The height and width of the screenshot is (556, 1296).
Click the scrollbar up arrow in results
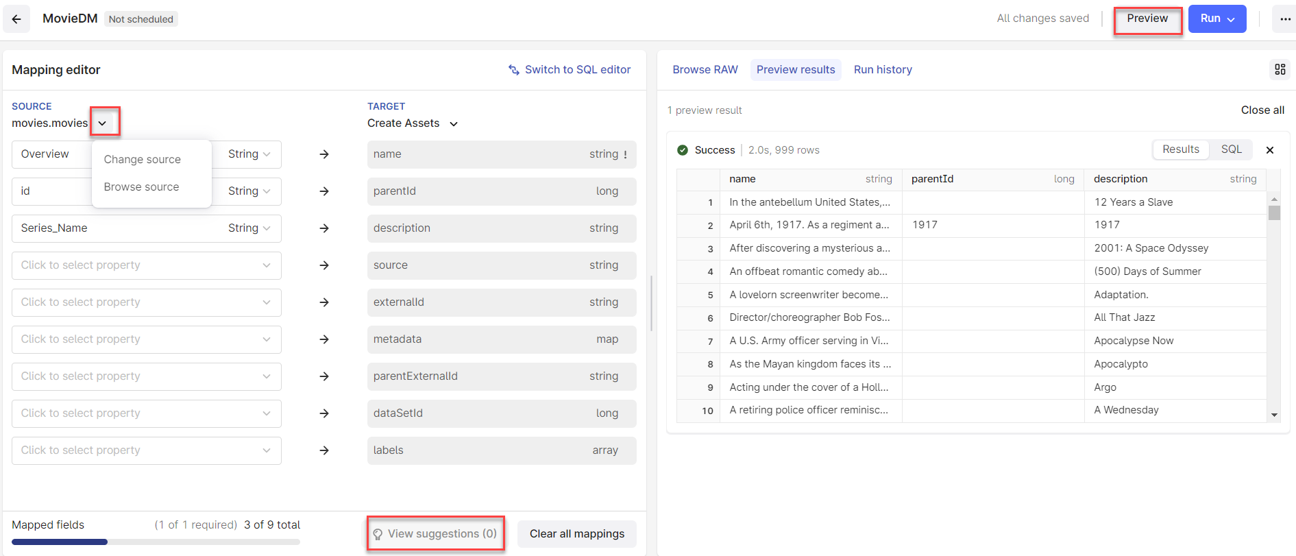[1274, 199]
